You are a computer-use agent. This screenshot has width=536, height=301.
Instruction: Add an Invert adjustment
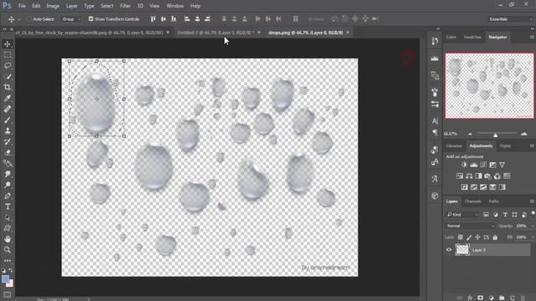click(x=464, y=187)
